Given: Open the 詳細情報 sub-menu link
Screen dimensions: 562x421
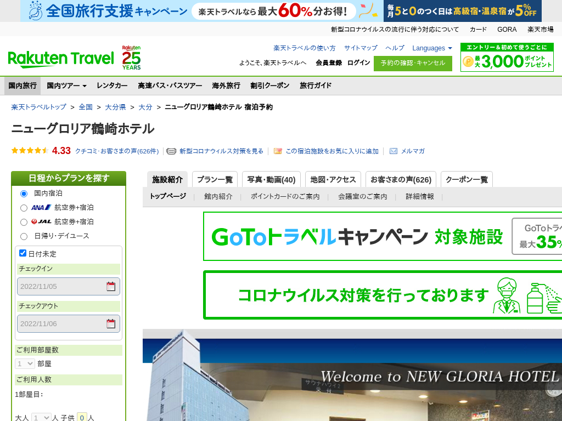Looking at the screenshot, I should 420,197.
